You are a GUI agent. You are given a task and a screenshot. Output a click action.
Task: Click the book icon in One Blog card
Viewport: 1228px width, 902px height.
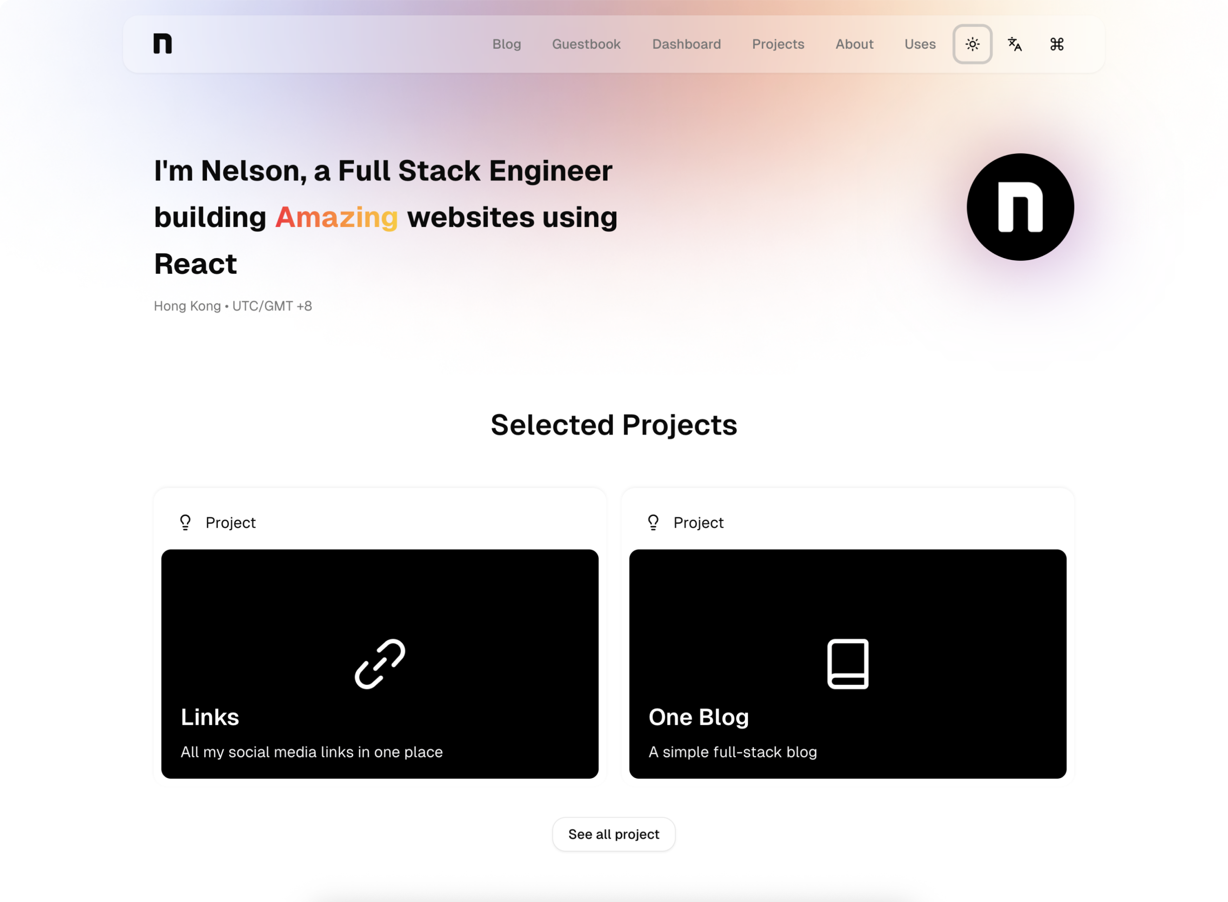tap(848, 664)
